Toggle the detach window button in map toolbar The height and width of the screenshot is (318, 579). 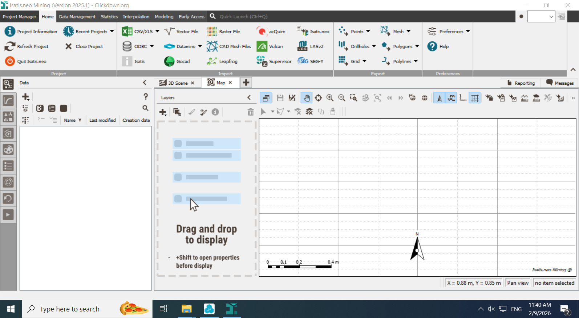(x=266, y=98)
